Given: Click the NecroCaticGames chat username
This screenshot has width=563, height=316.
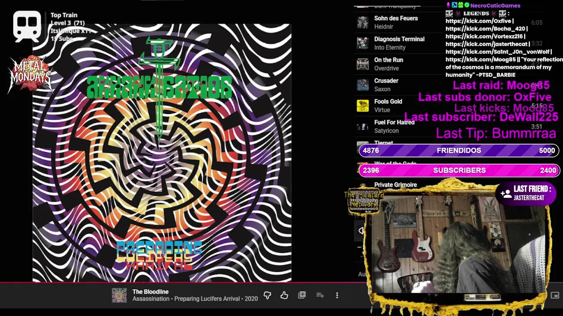Looking at the screenshot, I should pyautogui.click(x=495, y=5).
